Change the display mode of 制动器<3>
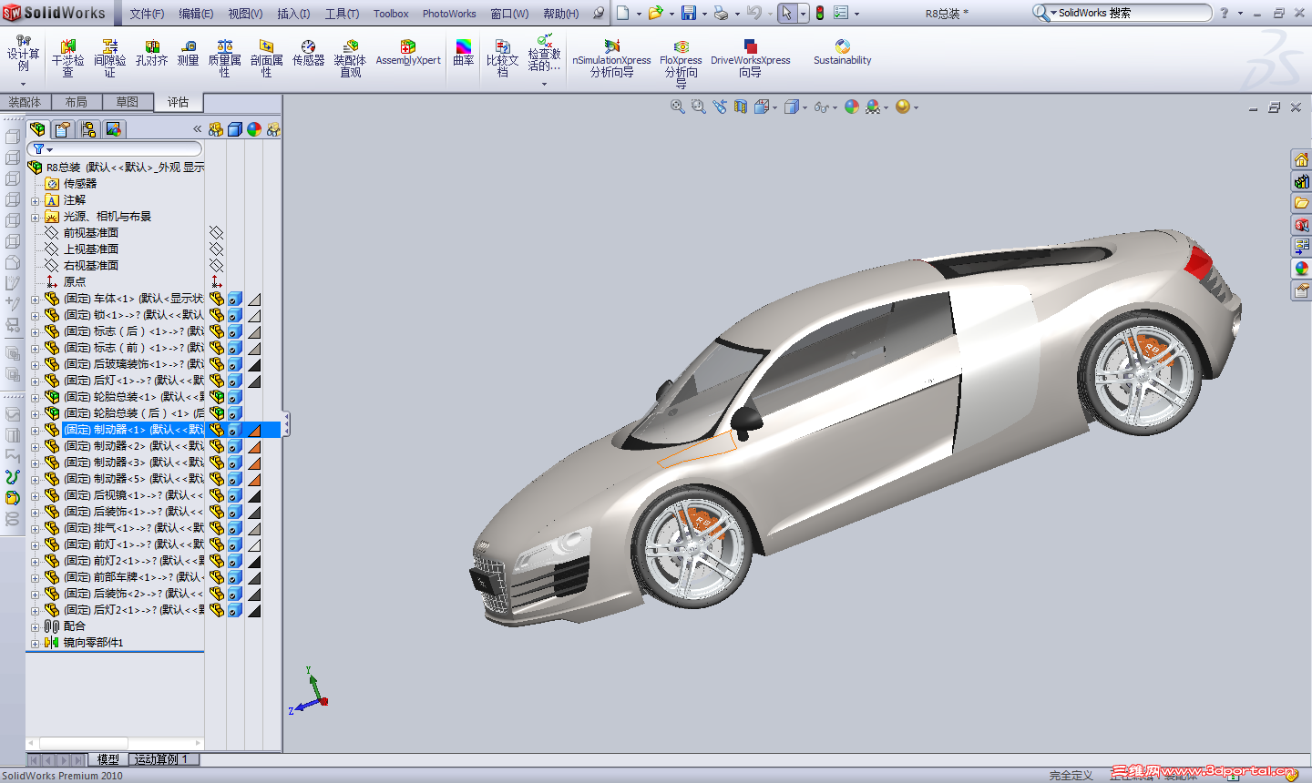Viewport: 1312px width, 783px height. [x=235, y=463]
